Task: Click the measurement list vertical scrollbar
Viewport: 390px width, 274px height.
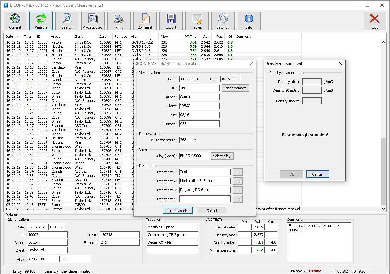Action: point(383,171)
